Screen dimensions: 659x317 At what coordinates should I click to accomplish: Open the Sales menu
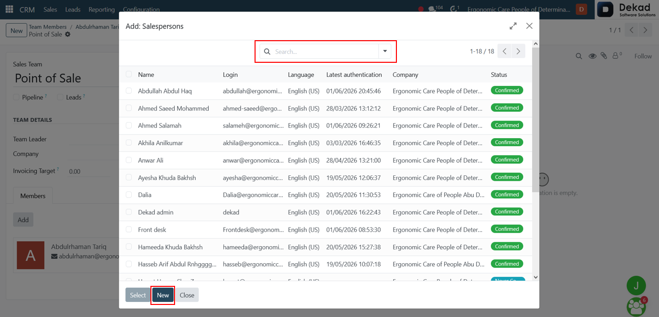point(50,9)
